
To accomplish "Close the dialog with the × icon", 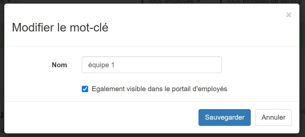I will coord(289,15).
